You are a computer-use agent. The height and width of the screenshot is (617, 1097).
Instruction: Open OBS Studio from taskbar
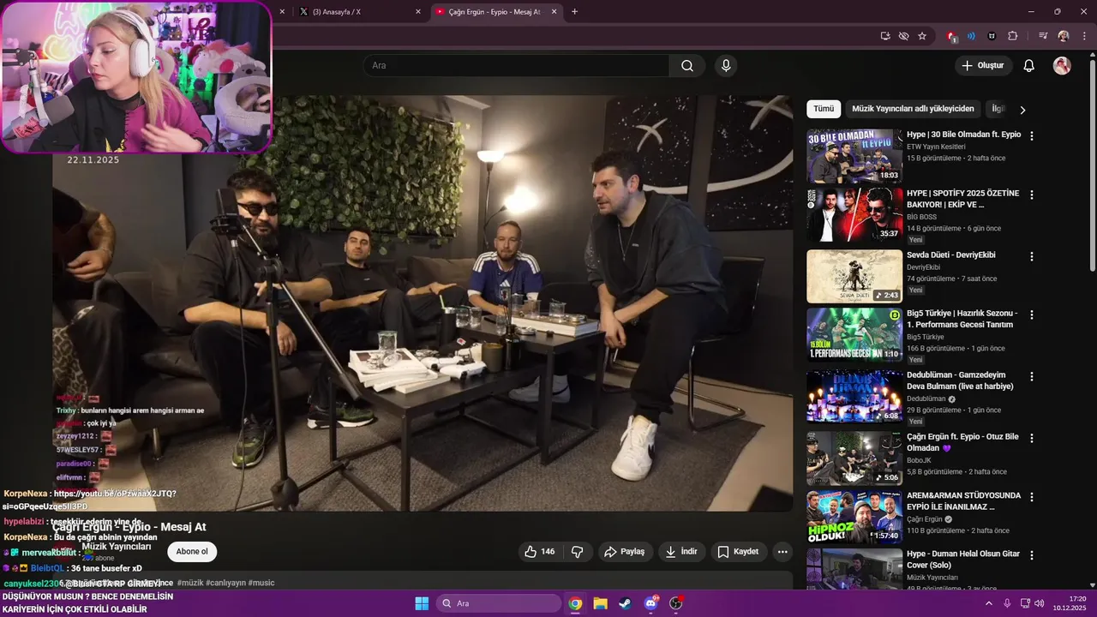coord(675,603)
